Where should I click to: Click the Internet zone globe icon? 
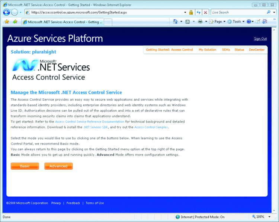[x=177, y=217]
